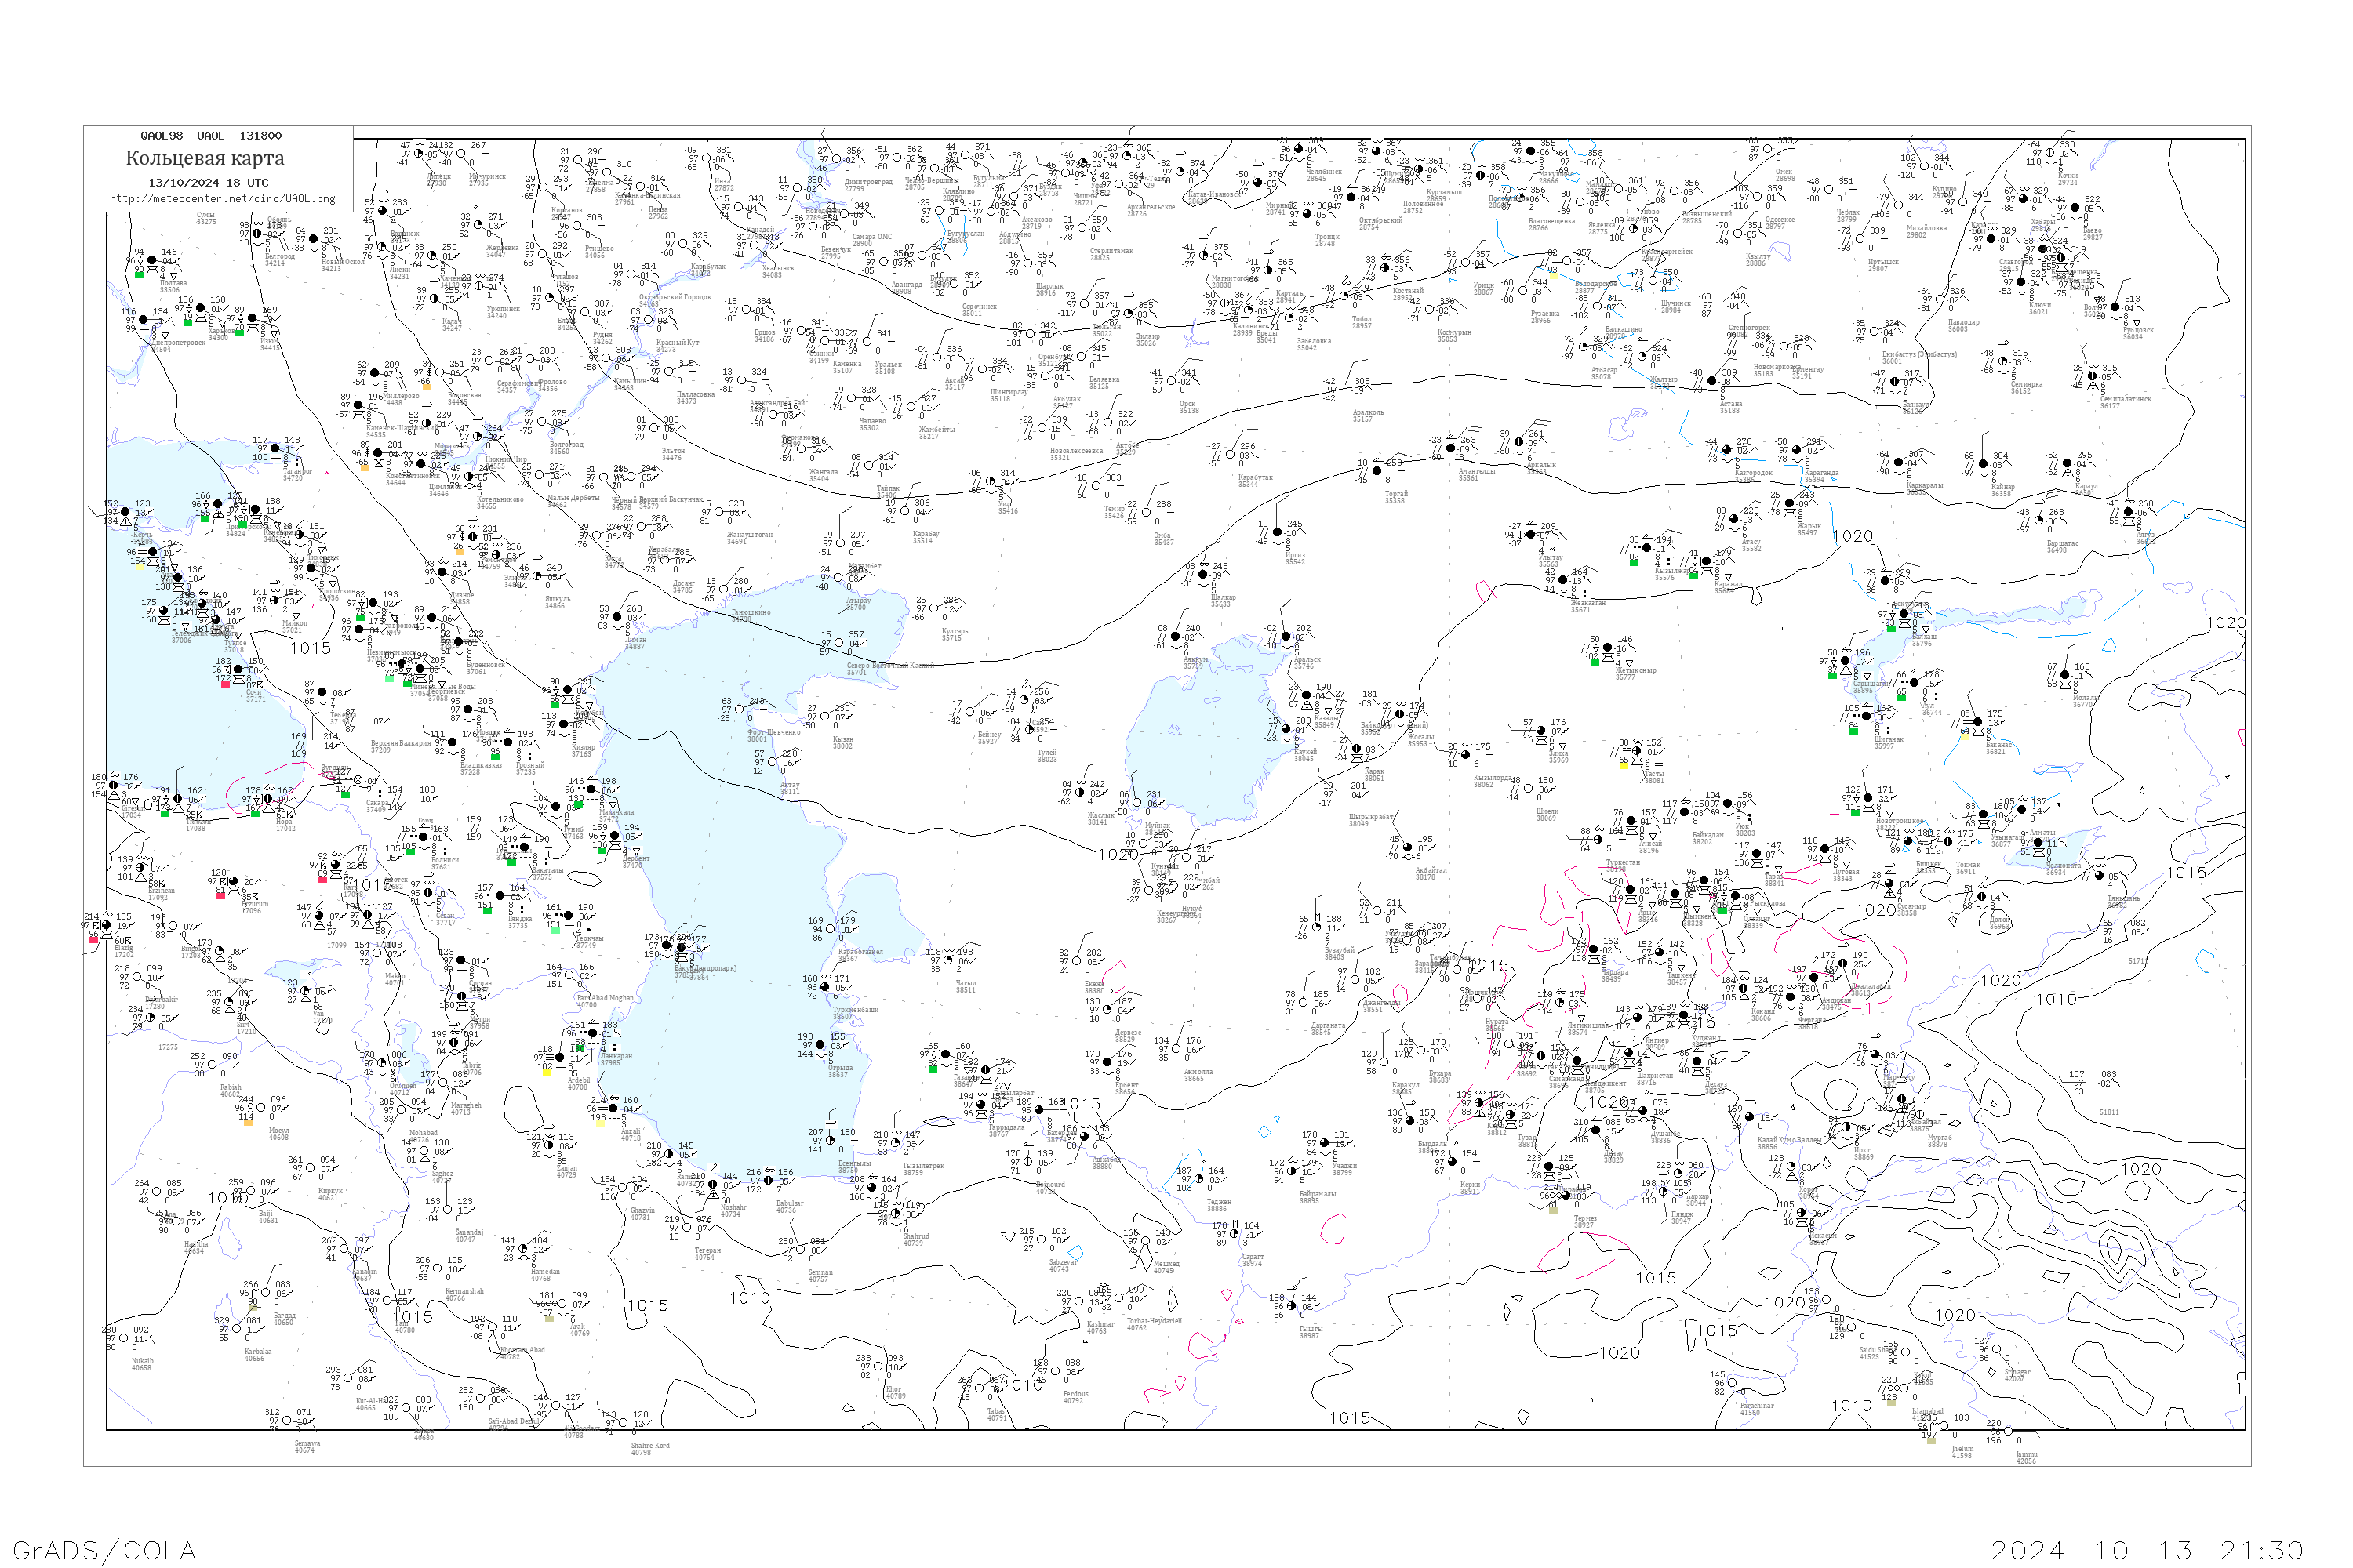
Task: Click the meteocenter.net UAOL.png URL
Action: pyautogui.click(x=222, y=198)
